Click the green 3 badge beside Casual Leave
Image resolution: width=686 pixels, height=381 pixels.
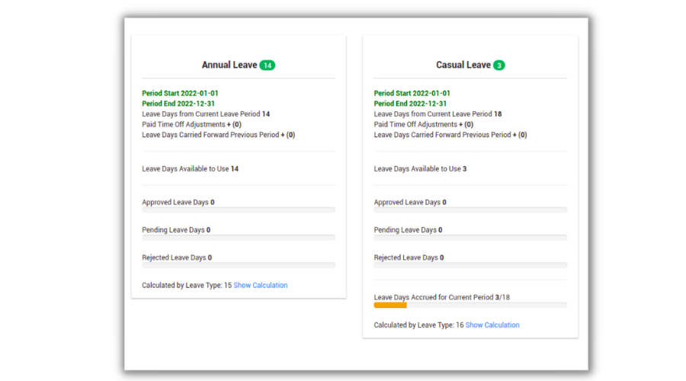(x=498, y=66)
